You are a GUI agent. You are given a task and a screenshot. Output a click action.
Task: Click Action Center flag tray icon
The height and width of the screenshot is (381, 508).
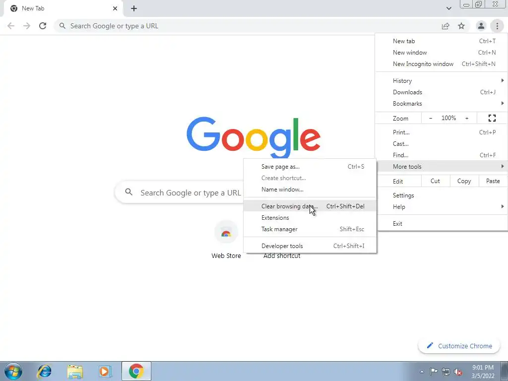point(434,372)
